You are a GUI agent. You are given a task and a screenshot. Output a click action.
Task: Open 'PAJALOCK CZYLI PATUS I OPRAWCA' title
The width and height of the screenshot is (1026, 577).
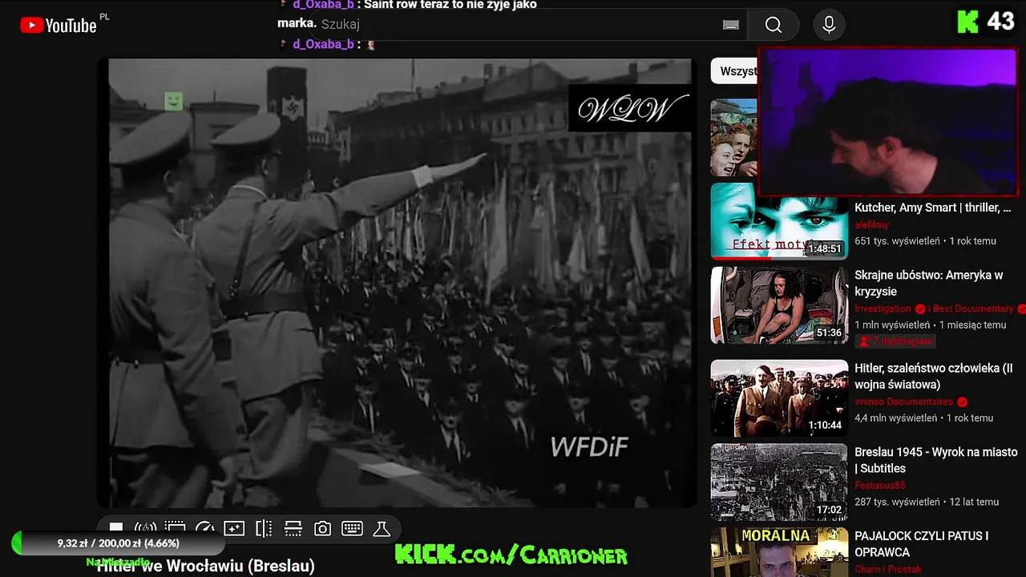coord(921,544)
